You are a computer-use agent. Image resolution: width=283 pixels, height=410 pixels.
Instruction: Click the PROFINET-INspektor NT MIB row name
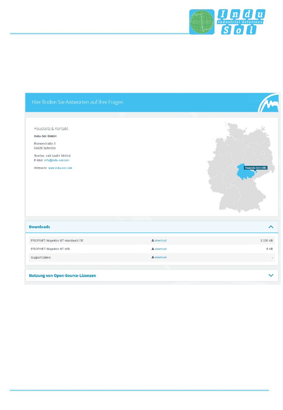tap(50, 249)
